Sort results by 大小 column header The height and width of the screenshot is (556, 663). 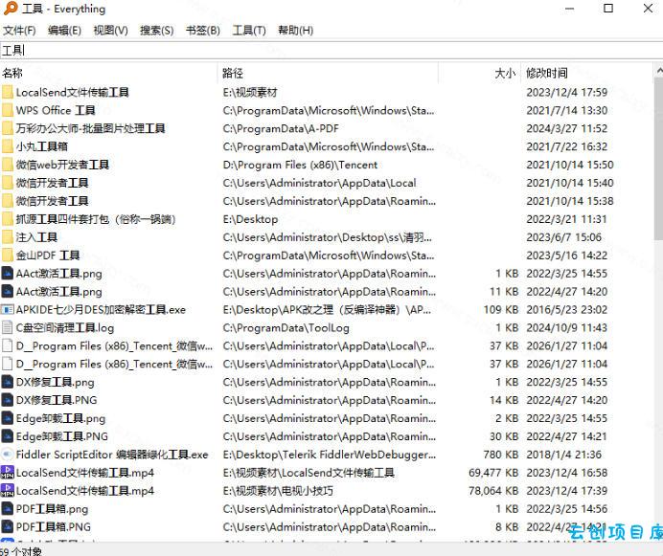click(x=479, y=73)
